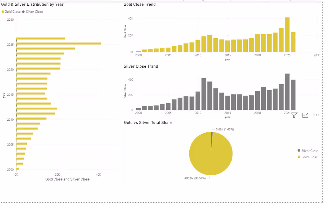The height and width of the screenshot is (203, 325).
Task: Open the more options ellipsis menu
Action: pos(316,115)
